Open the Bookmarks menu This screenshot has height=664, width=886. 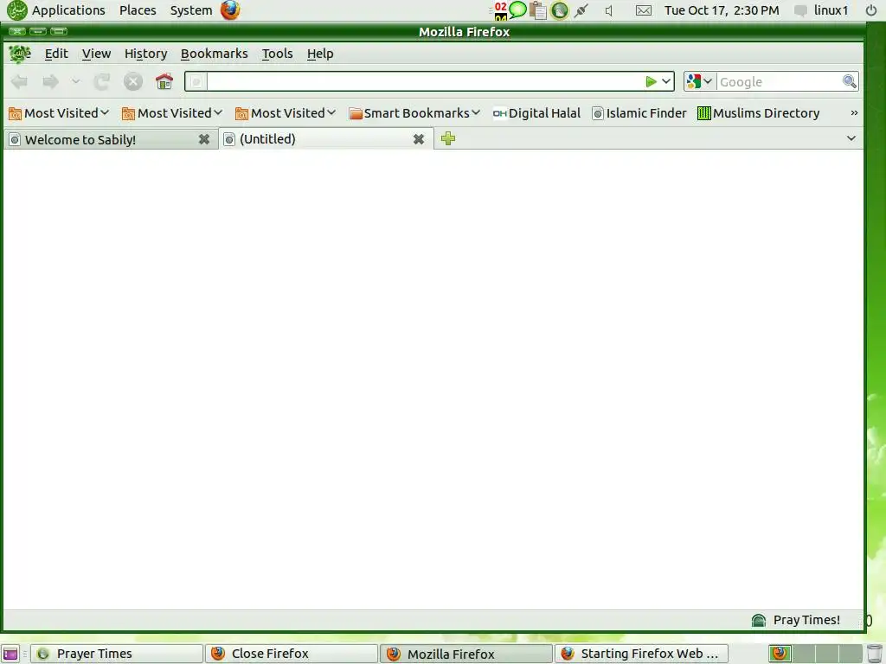(215, 54)
